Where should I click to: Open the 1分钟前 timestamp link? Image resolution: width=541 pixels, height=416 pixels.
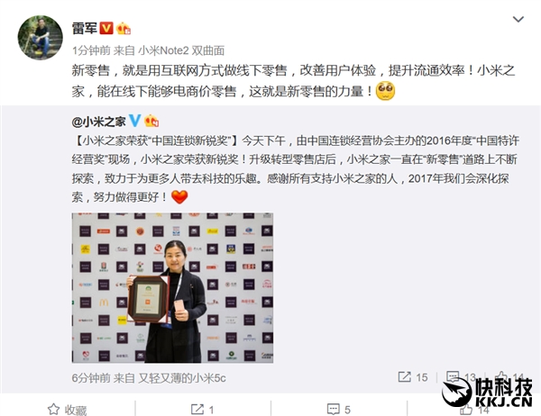91,50
